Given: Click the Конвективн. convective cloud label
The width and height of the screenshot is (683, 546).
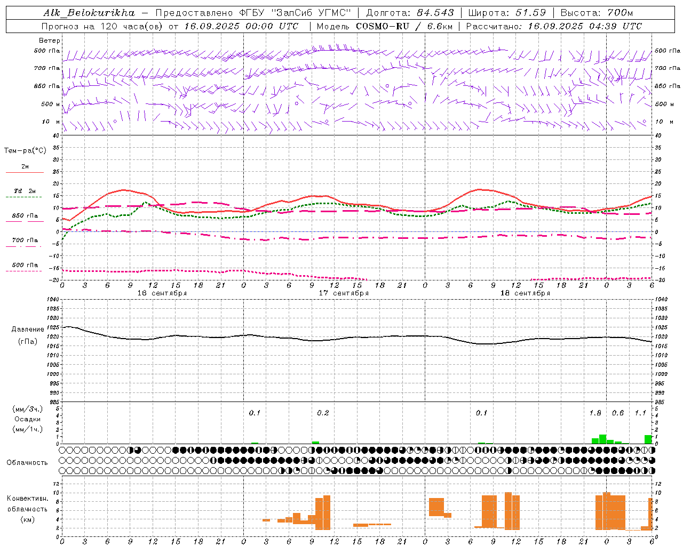Looking at the screenshot, I should coord(27,499).
